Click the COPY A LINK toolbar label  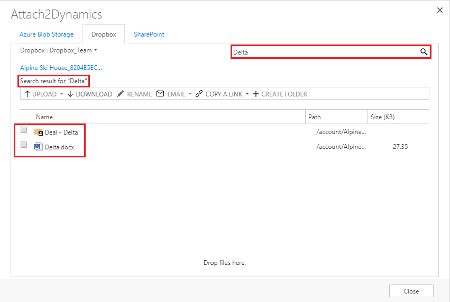[x=224, y=94]
